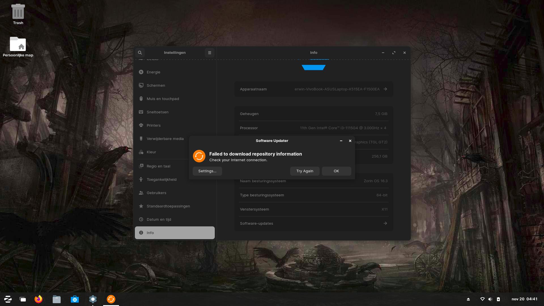Click the Software Updater taskbar icon

click(x=111, y=299)
